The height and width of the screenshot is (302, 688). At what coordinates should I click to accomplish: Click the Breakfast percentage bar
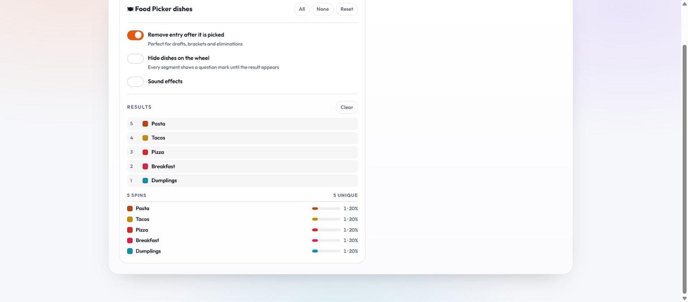326,241
